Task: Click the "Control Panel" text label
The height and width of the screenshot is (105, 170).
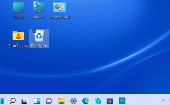Action: click(x=60, y=17)
